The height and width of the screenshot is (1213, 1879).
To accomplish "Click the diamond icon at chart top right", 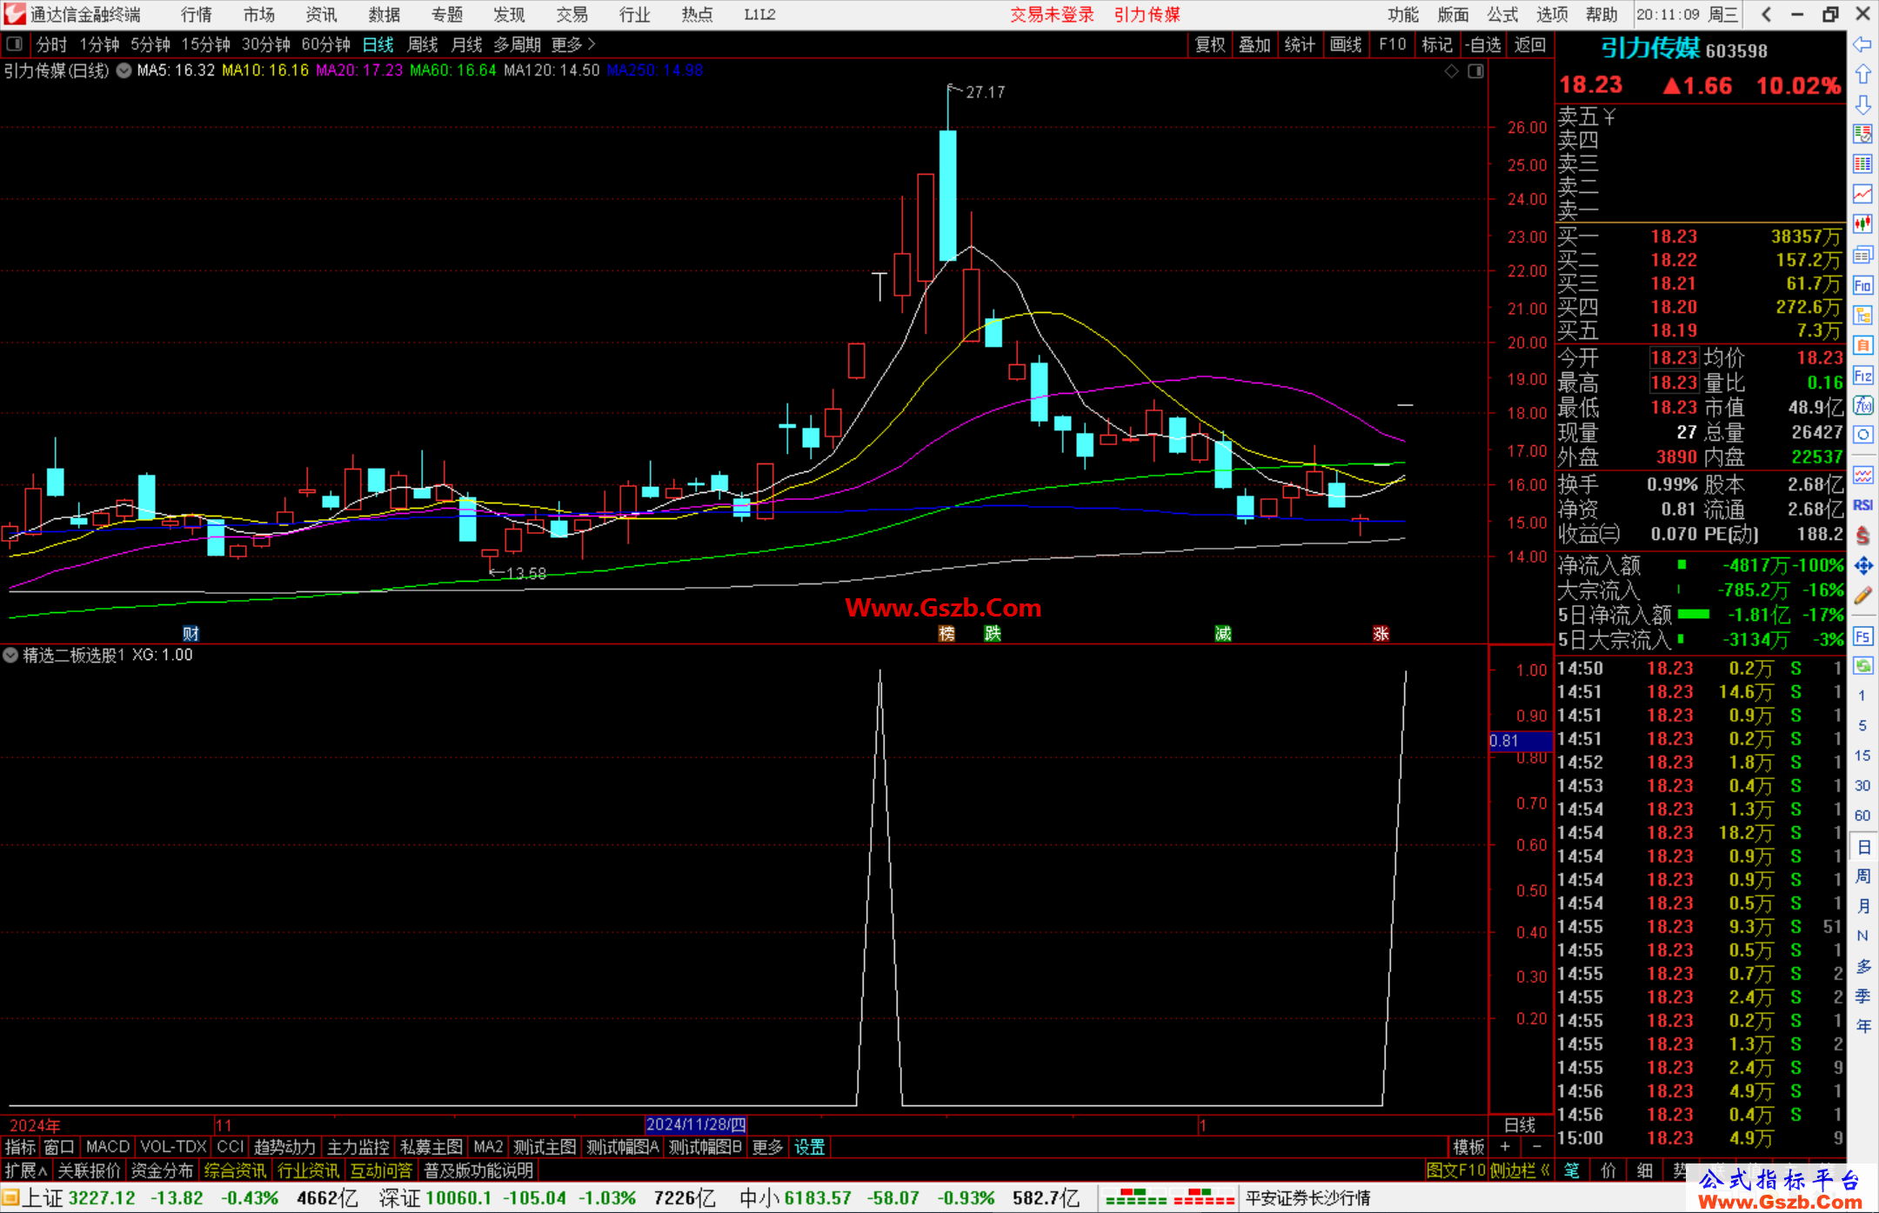I will coord(1451,71).
